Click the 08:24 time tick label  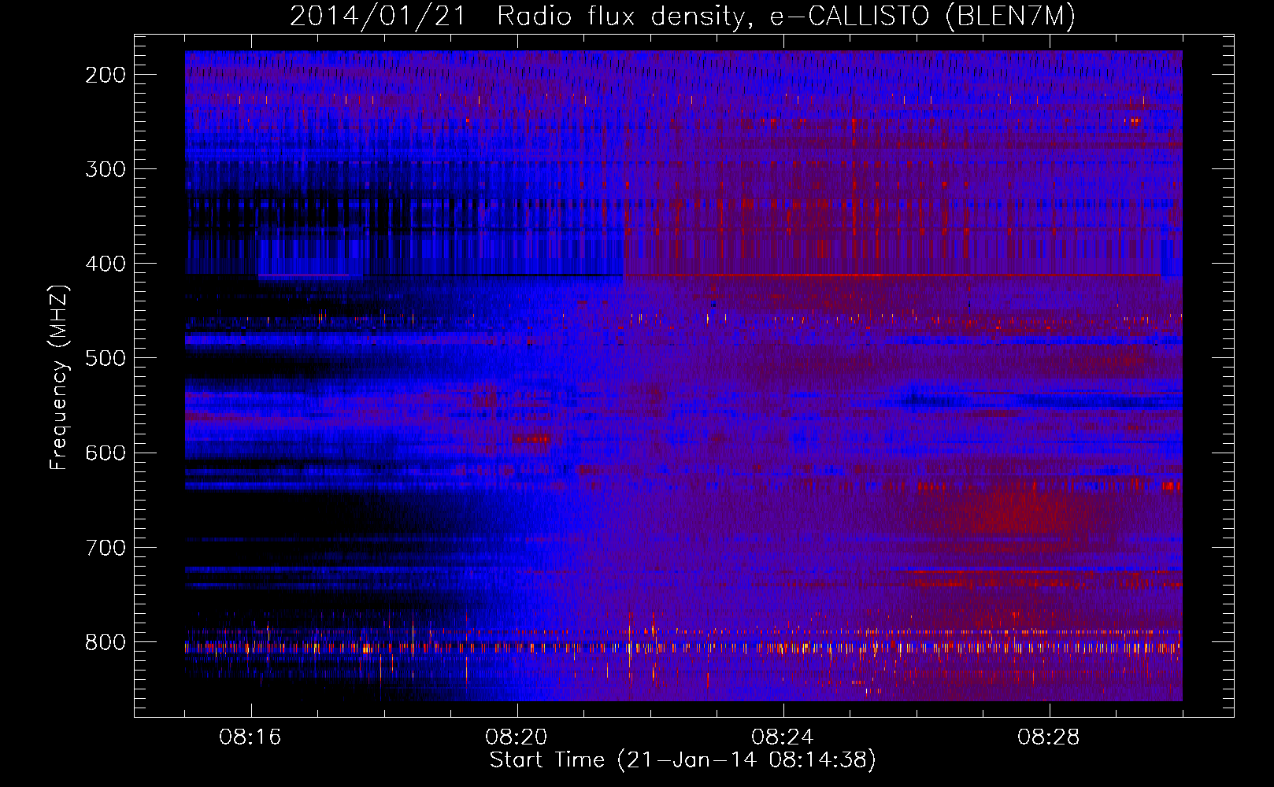(782, 737)
